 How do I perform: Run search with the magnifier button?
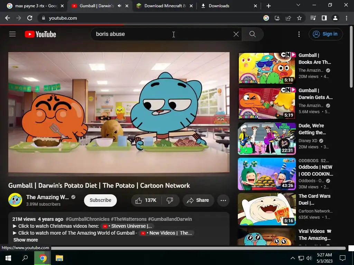(253, 34)
